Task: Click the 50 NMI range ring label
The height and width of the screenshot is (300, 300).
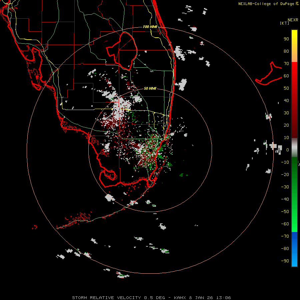Action: pos(150,88)
